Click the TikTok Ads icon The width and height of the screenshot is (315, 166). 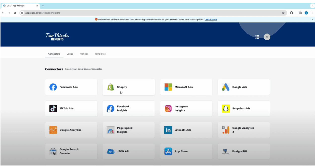tap(53, 108)
